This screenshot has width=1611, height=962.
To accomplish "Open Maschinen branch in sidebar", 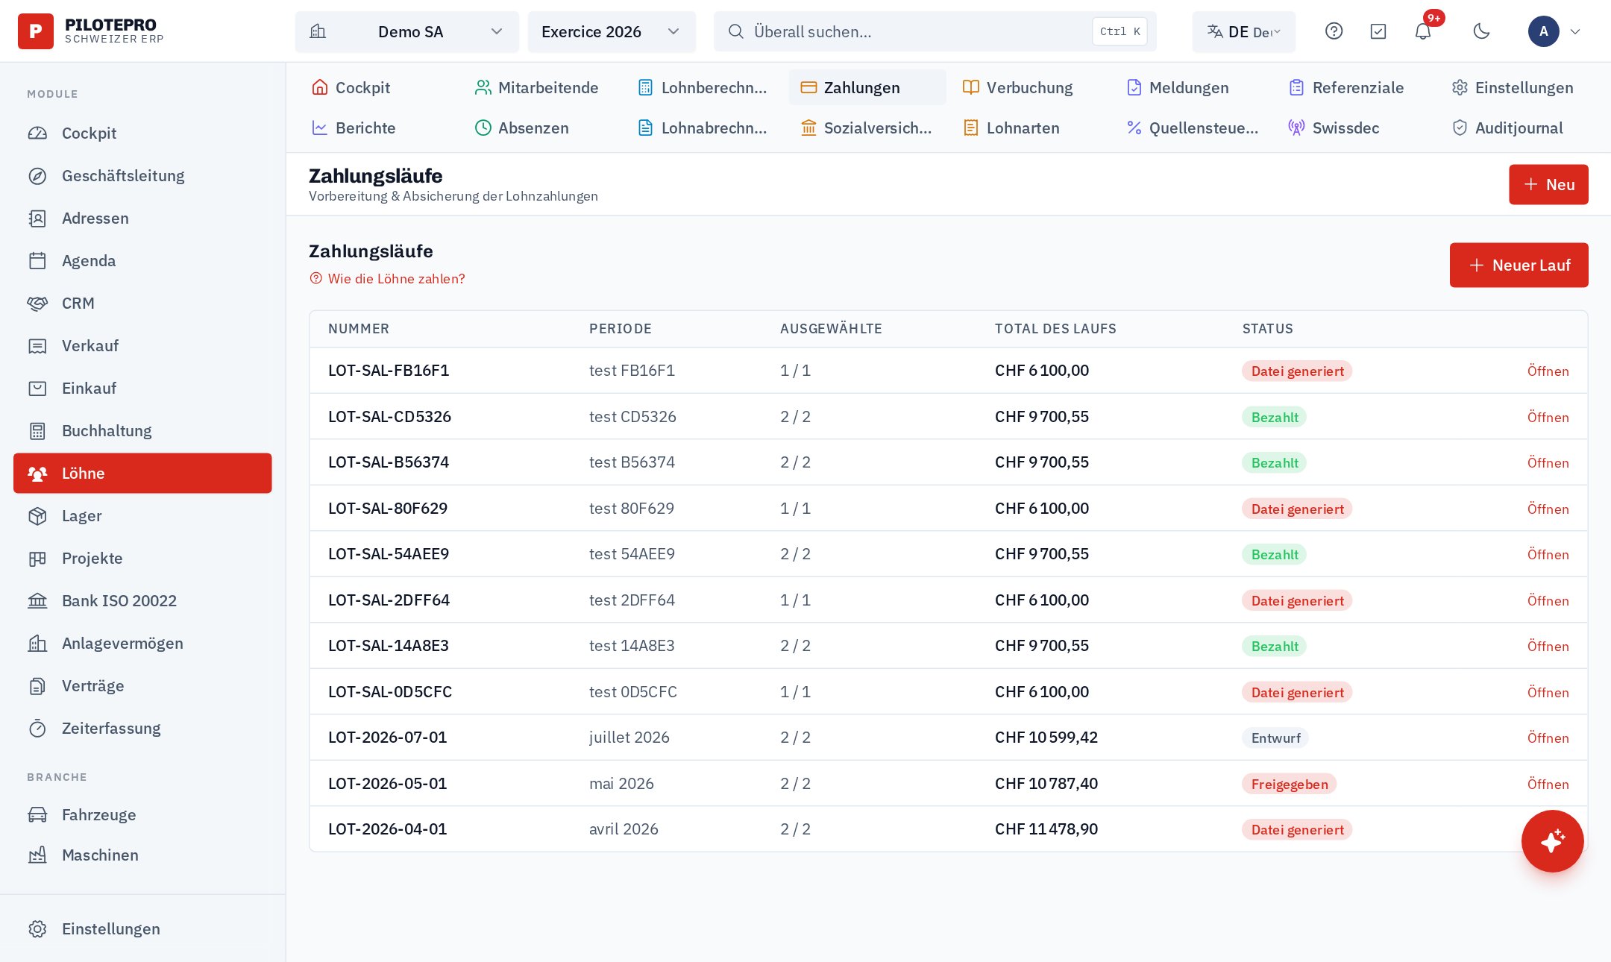I will tap(142, 855).
